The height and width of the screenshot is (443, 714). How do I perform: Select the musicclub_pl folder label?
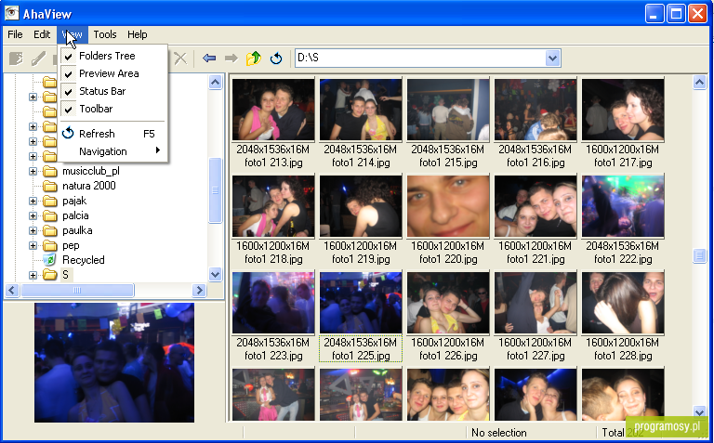point(90,171)
